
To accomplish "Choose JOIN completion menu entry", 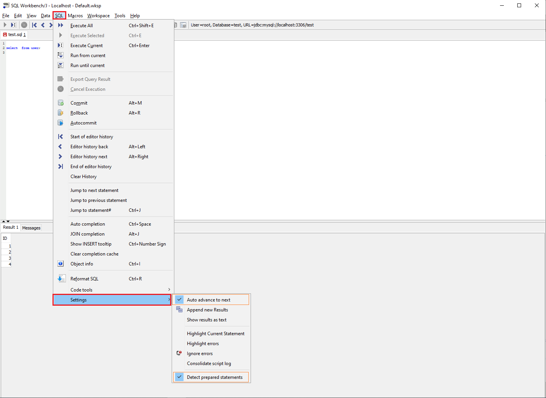I will pos(113,234).
